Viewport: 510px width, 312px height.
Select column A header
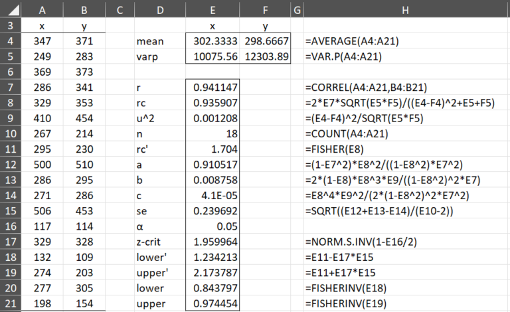click(x=42, y=10)
